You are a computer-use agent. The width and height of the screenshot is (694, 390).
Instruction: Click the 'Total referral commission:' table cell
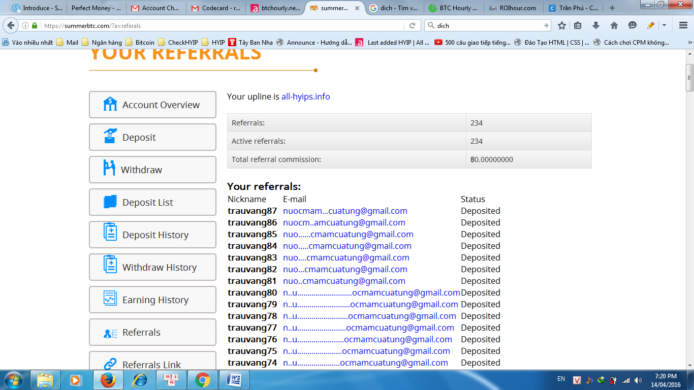pyautogui.click(x=346, y=159)
